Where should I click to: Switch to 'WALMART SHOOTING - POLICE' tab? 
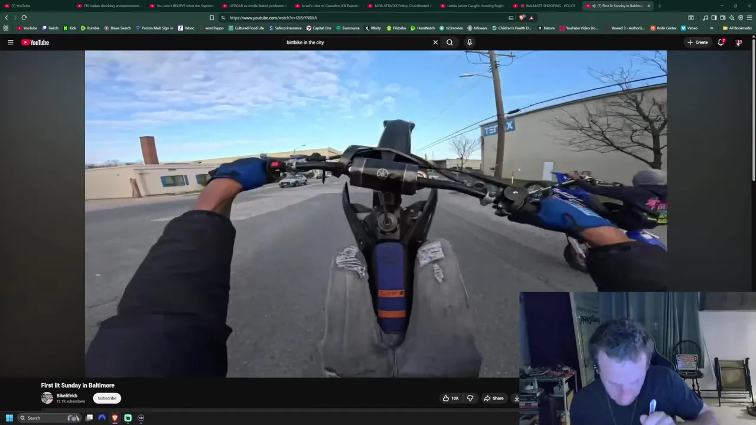(545, 6)
